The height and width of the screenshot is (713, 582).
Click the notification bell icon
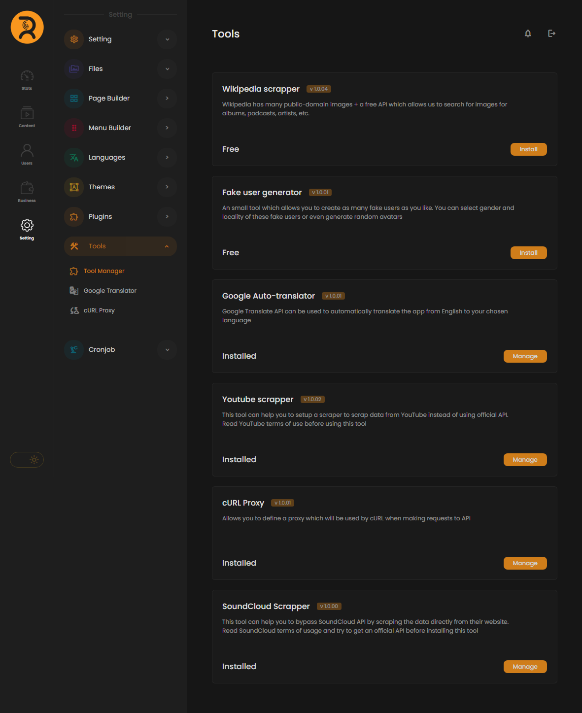click(528, 34)
